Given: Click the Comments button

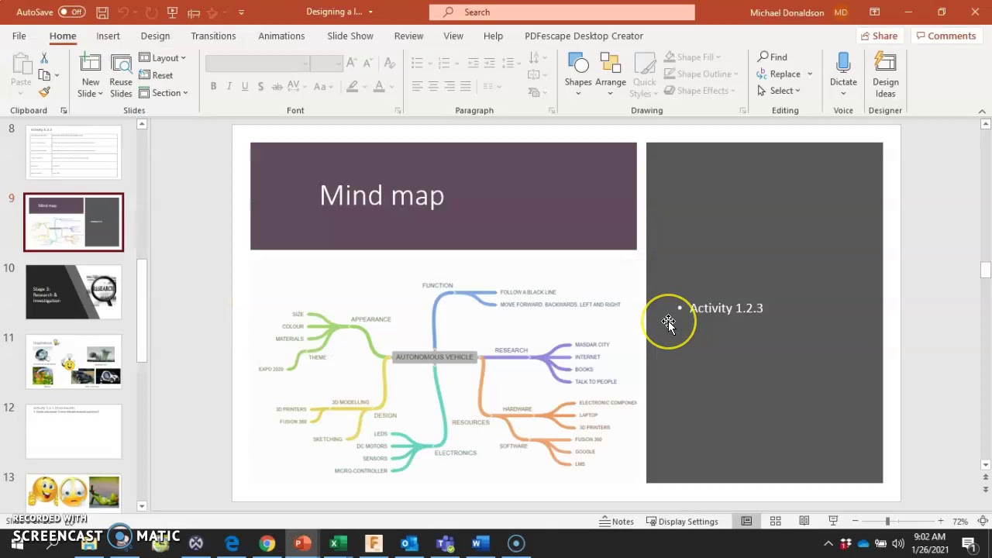Looking at the screenshot, I should tap(945, 36).
